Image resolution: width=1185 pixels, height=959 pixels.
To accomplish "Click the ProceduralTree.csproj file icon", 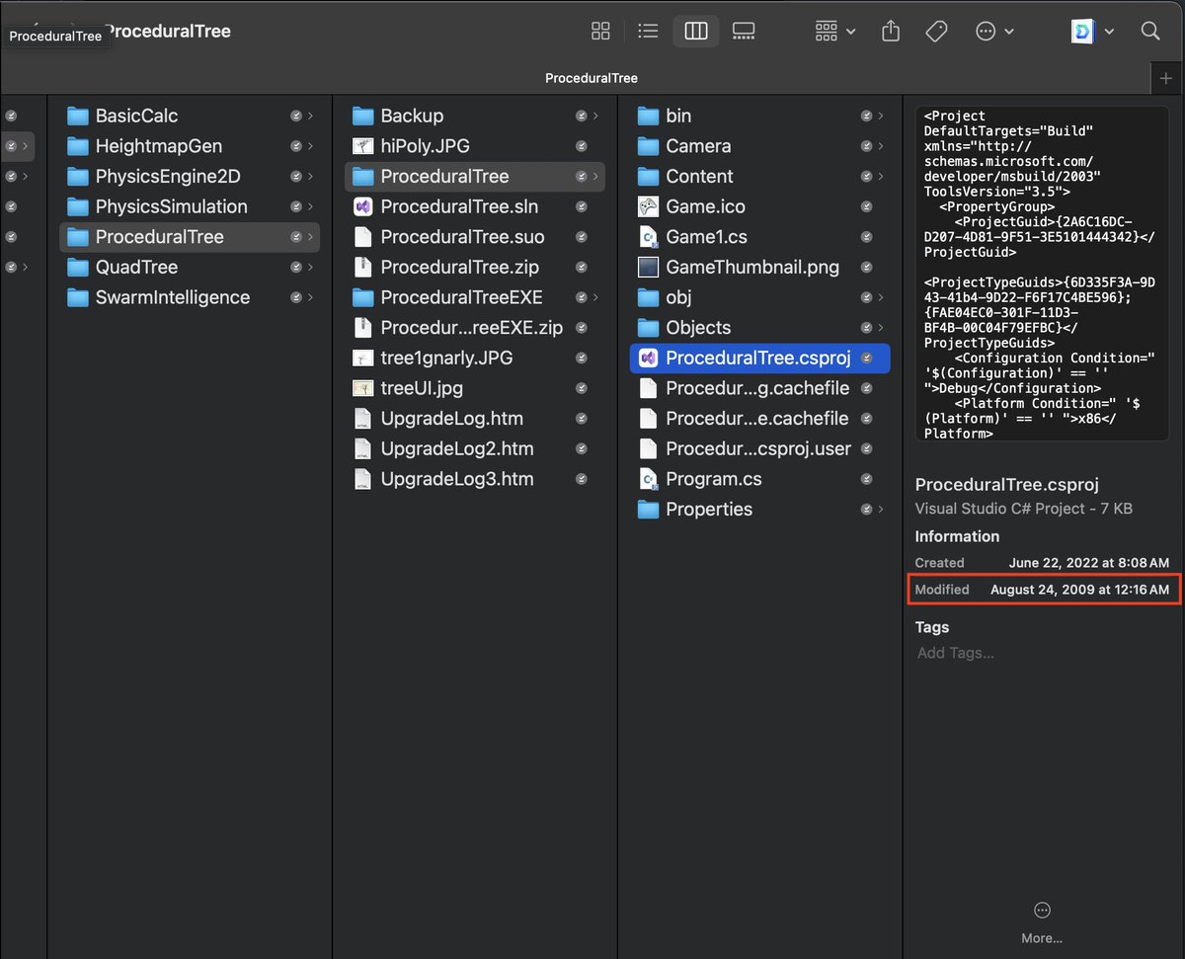I will click(x=648, y=359).
